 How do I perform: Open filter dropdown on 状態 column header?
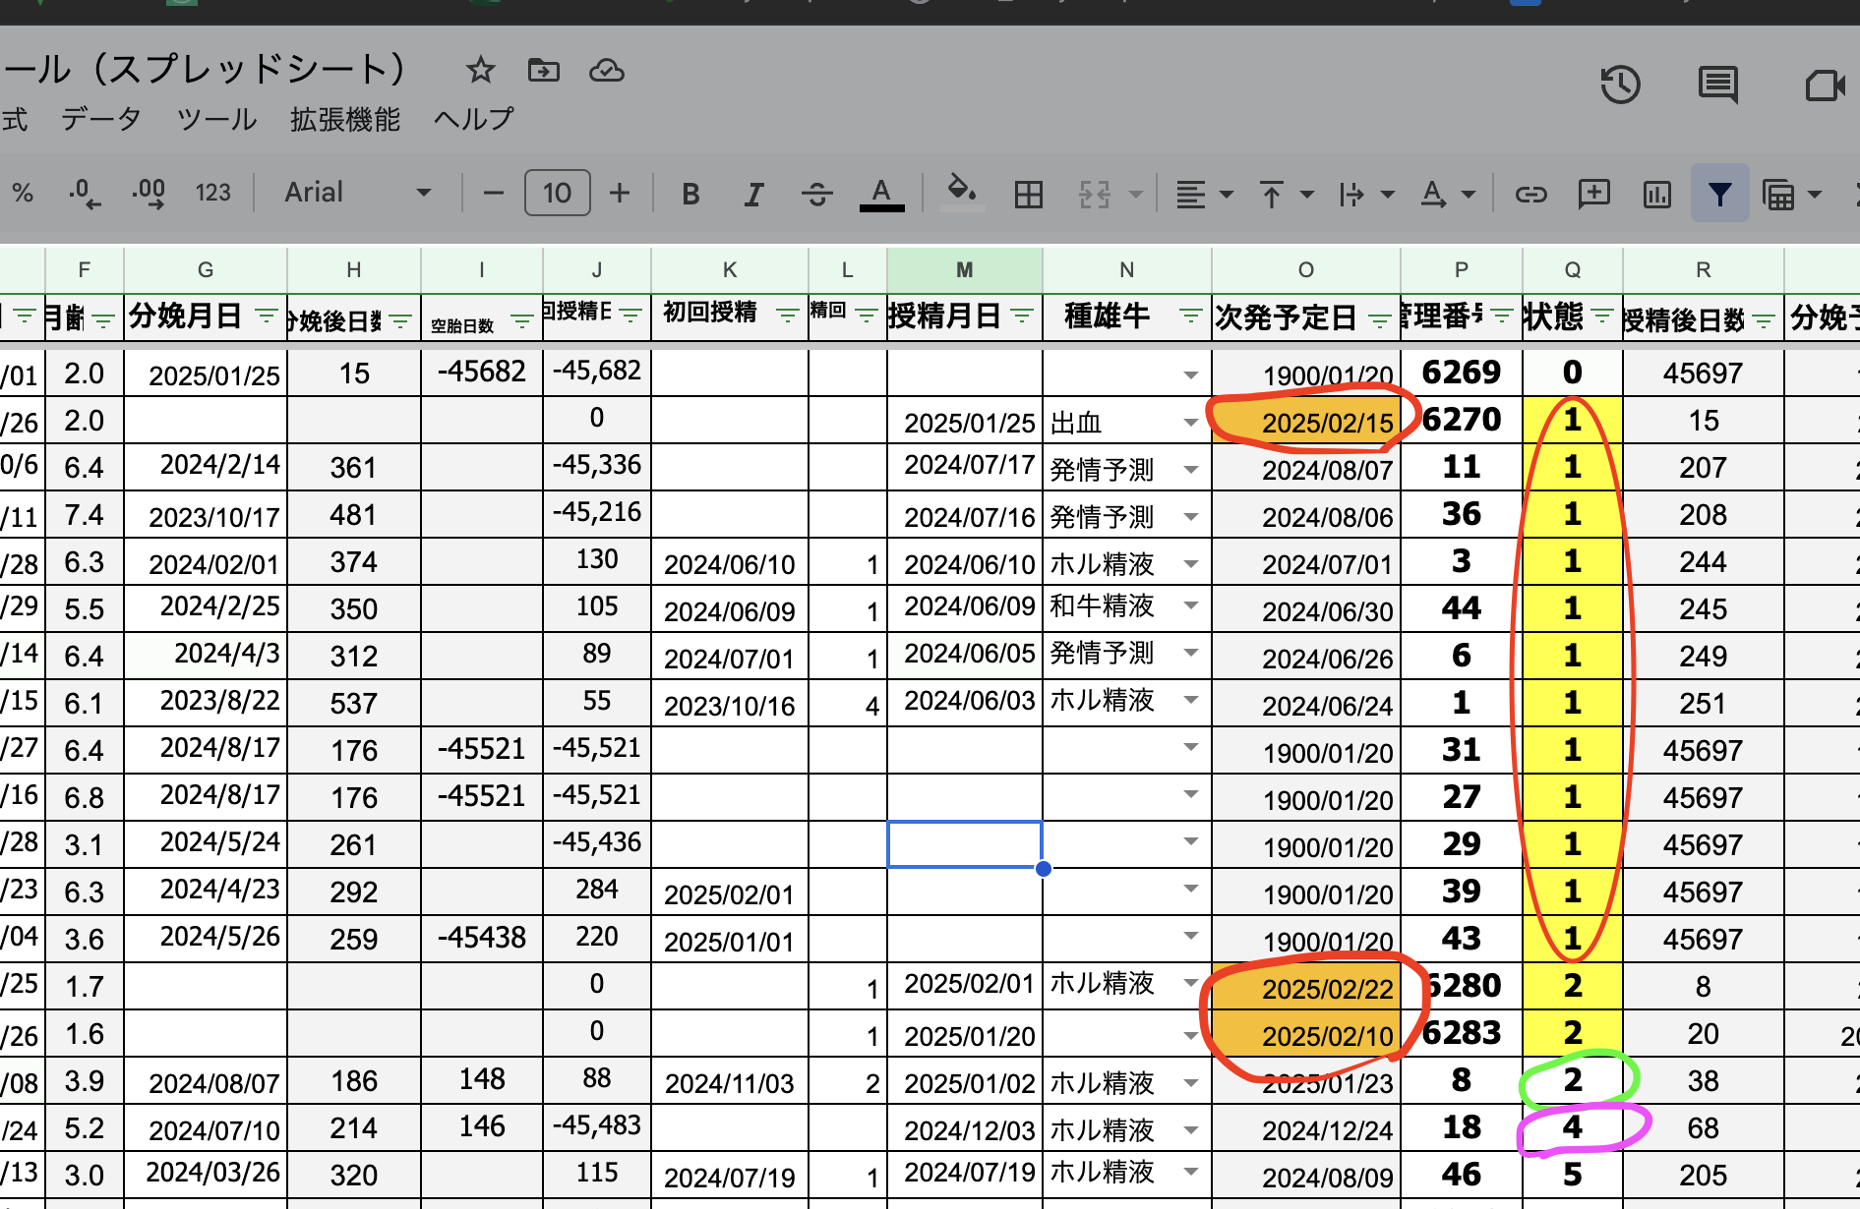tap(1602, 317)
